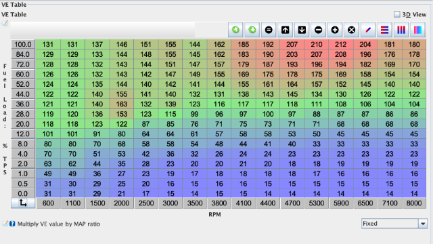Click the horizontal-bars interpolate icon

pos(385,30)
